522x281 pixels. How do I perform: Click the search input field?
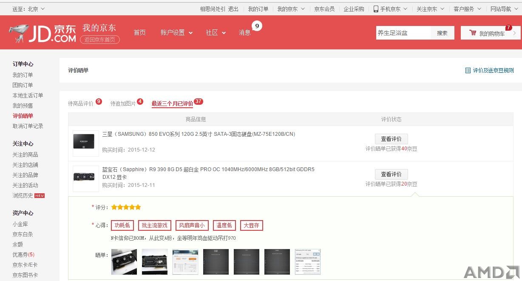(x=403, y=33)
